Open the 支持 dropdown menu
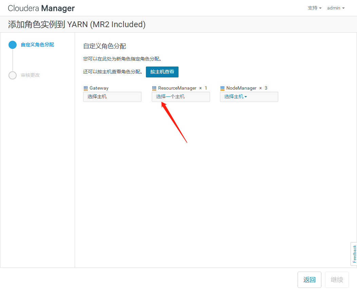The height and width of the screenshot is (292, 357). tap(315, 8)
